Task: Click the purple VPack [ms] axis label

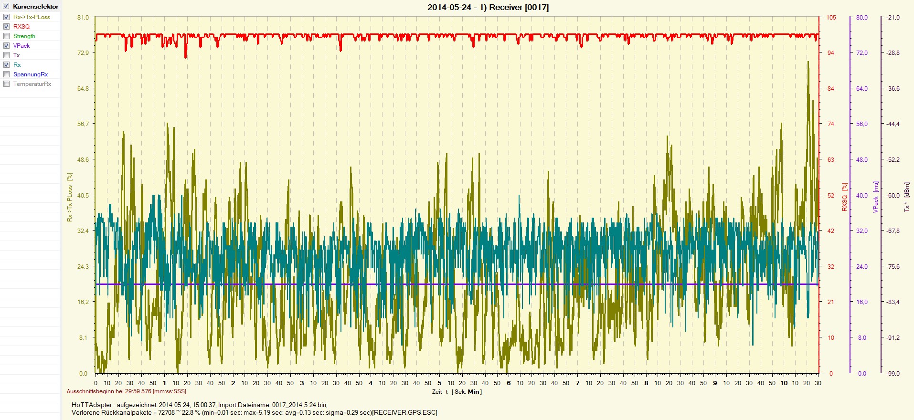Action: point(876,197)
